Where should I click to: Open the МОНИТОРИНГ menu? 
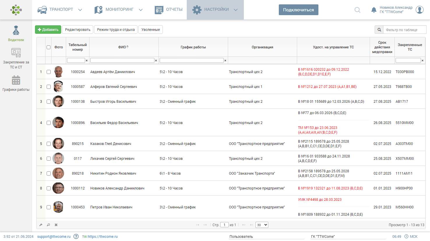click(x=119, y=10)
